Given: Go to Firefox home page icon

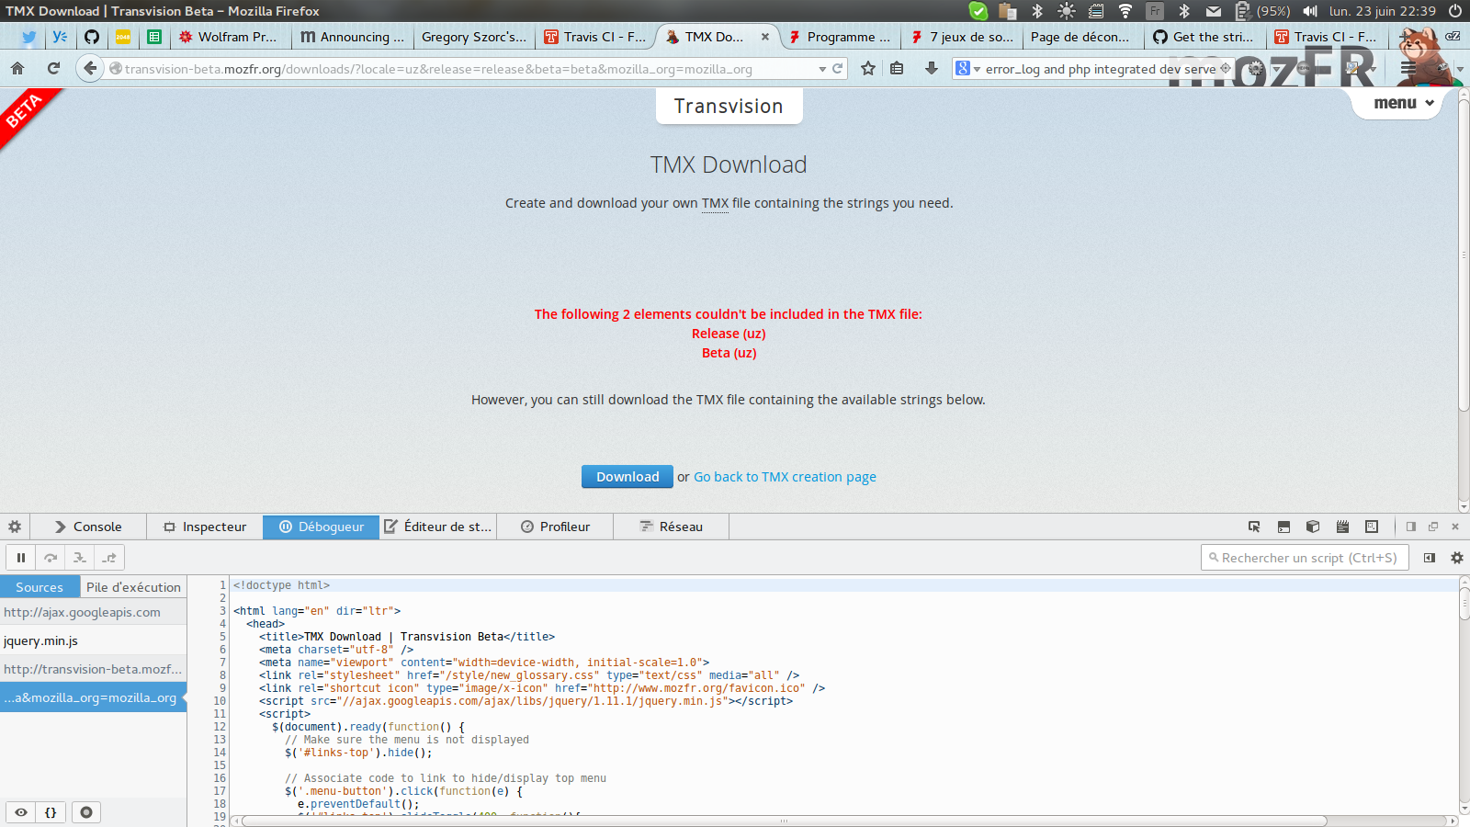Looking at the screenshot, I should (17, 69).
